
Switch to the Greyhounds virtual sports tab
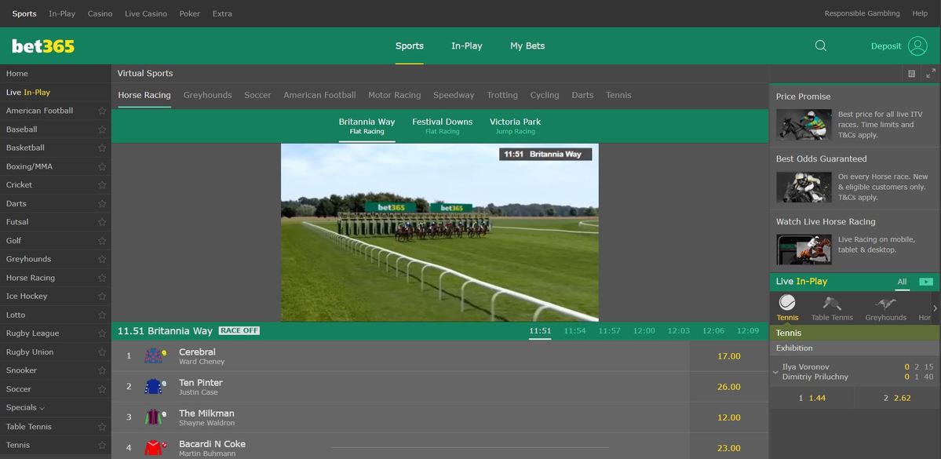pos(208,95)
